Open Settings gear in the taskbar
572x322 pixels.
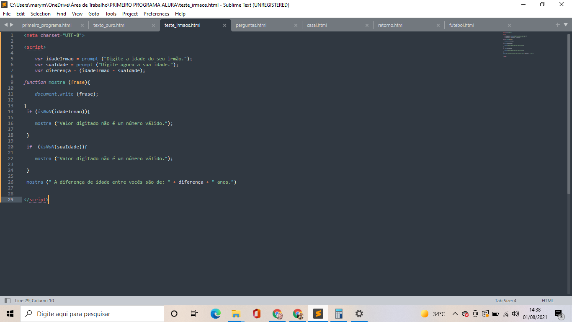359,314
